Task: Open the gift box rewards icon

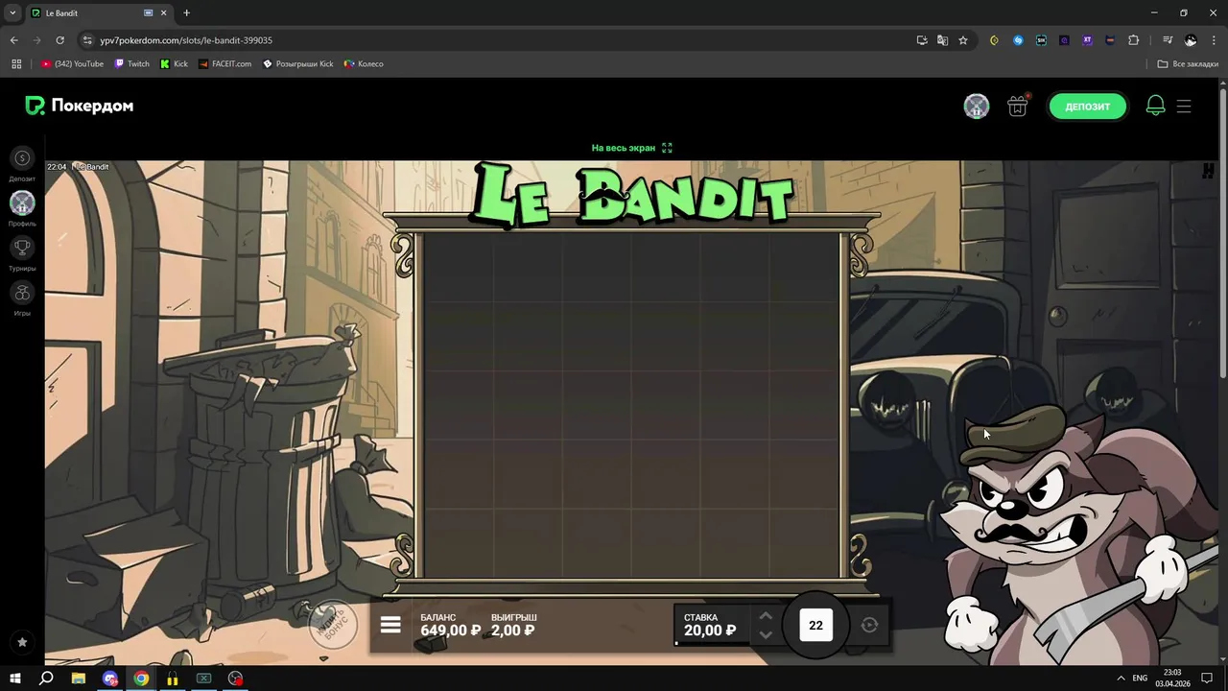Action: (1018, 107)
